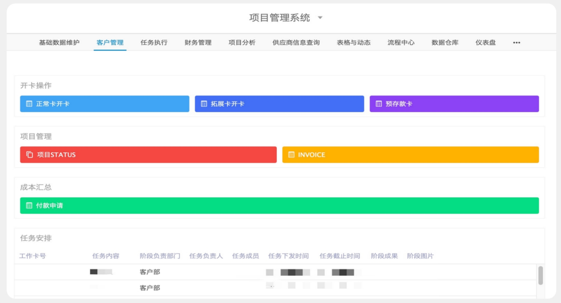
Task: Click the table icon on 付款申请
Action: (29, 206)
